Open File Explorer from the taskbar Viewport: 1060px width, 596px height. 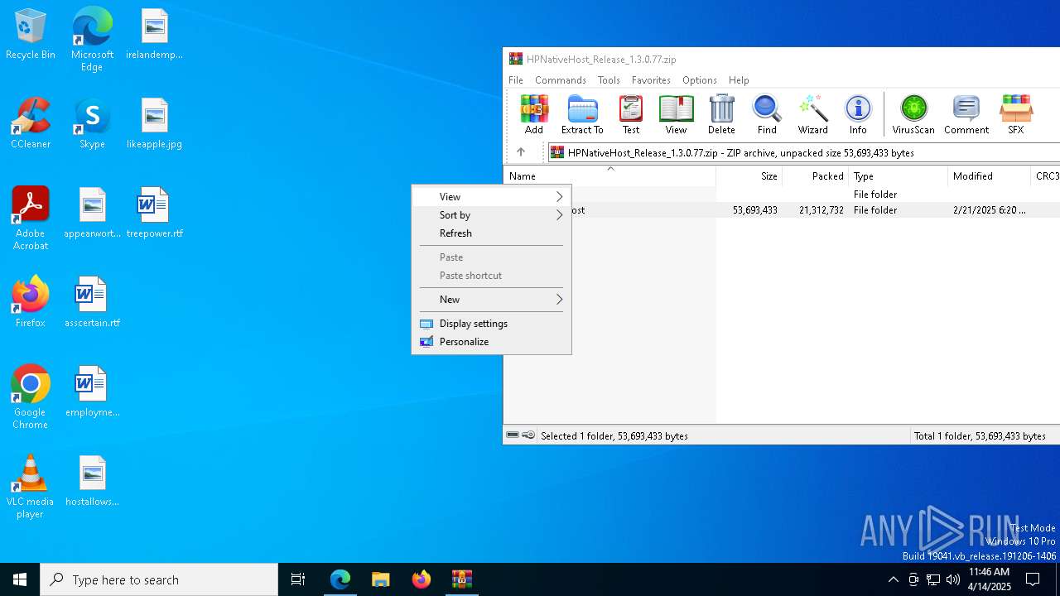point(381,579)
